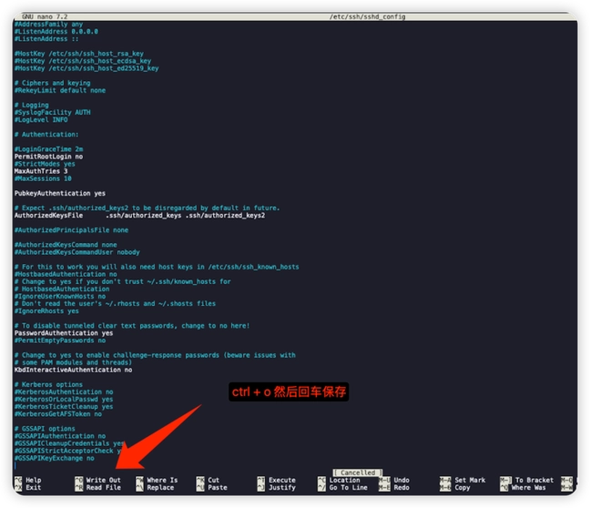Place cursor on PubkeyAuthentication yes line
This screenshot has height=508, width=590.
(60, 193)
